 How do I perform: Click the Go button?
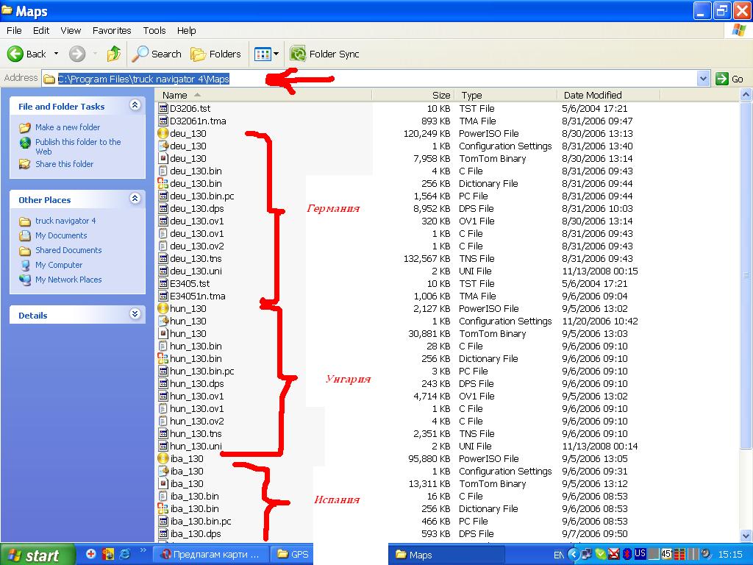730,79
